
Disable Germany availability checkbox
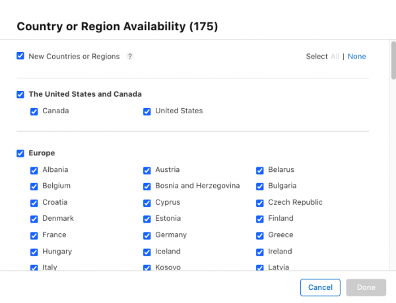tap(147, 235)
